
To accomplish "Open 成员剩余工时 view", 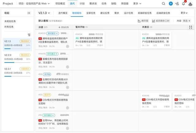I will tap(161, 21).
